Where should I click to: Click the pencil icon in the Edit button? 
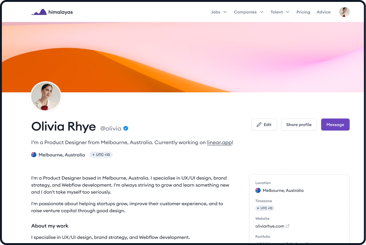point(259,125)
